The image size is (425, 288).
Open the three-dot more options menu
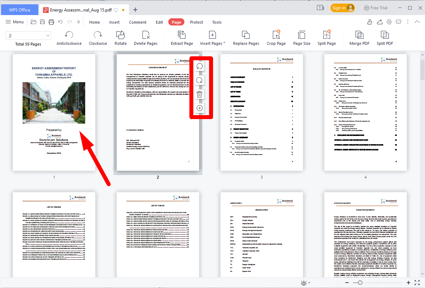click(408, 22)
